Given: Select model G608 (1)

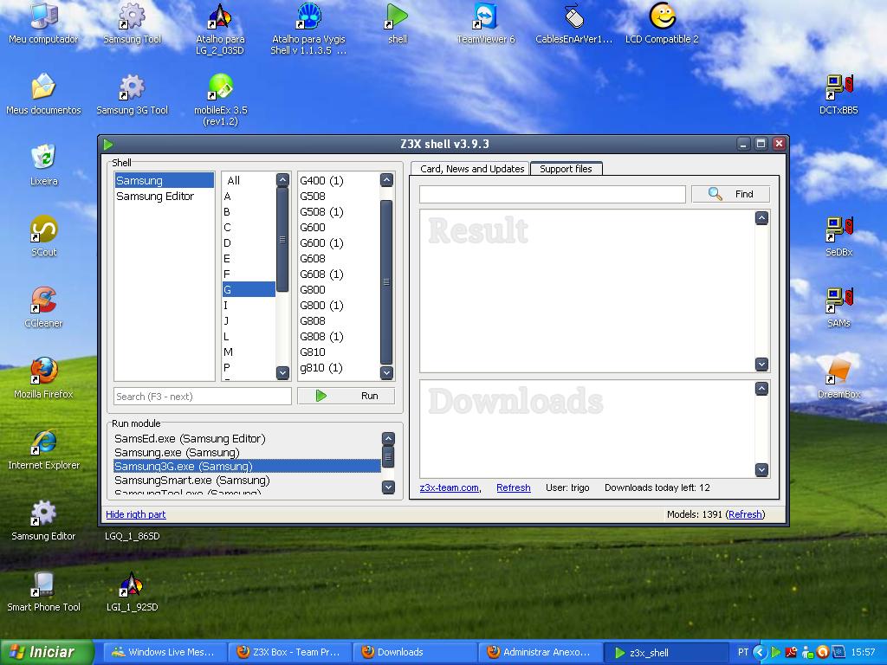Looking at the screenshot, I should pyautogui.click(x=339, y=274).
